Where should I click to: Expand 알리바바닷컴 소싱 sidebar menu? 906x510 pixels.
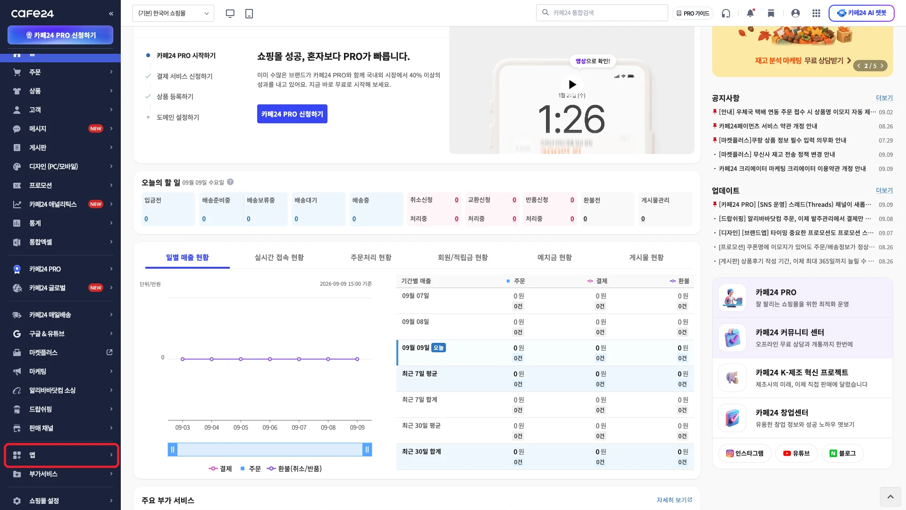click(60, 391)
